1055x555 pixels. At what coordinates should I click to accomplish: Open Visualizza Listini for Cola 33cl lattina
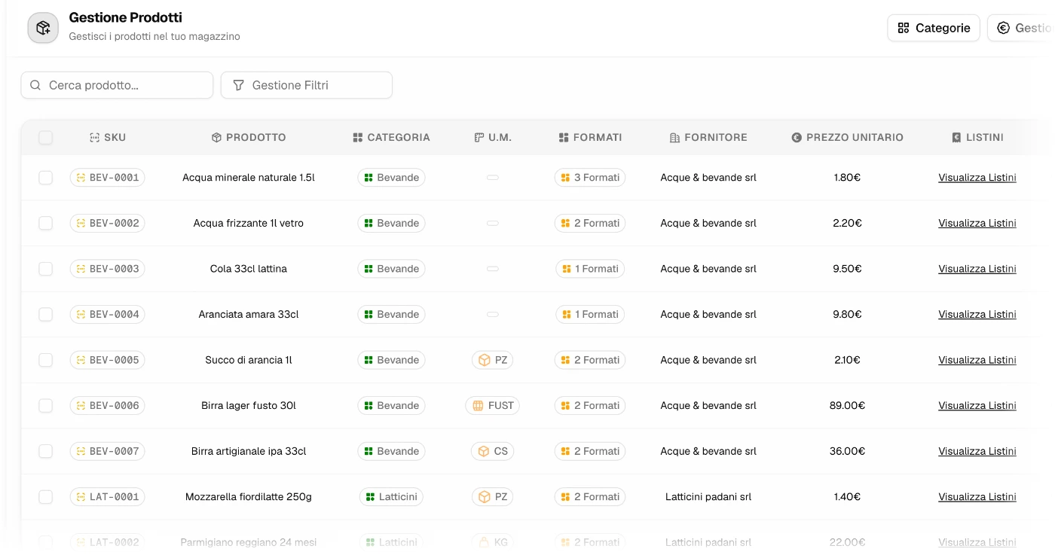[977, 269]
